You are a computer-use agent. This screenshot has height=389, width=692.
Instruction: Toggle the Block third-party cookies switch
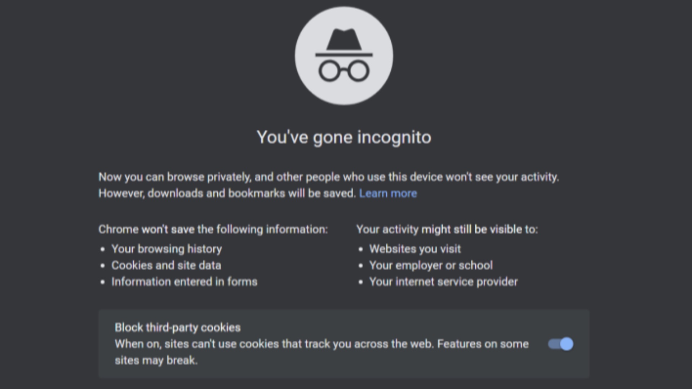pyautogui.click(x=560, y=344)
